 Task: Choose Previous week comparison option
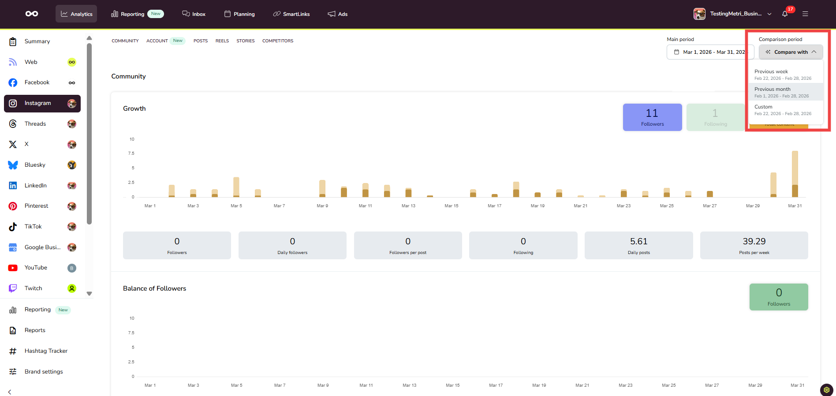point(786,75)
